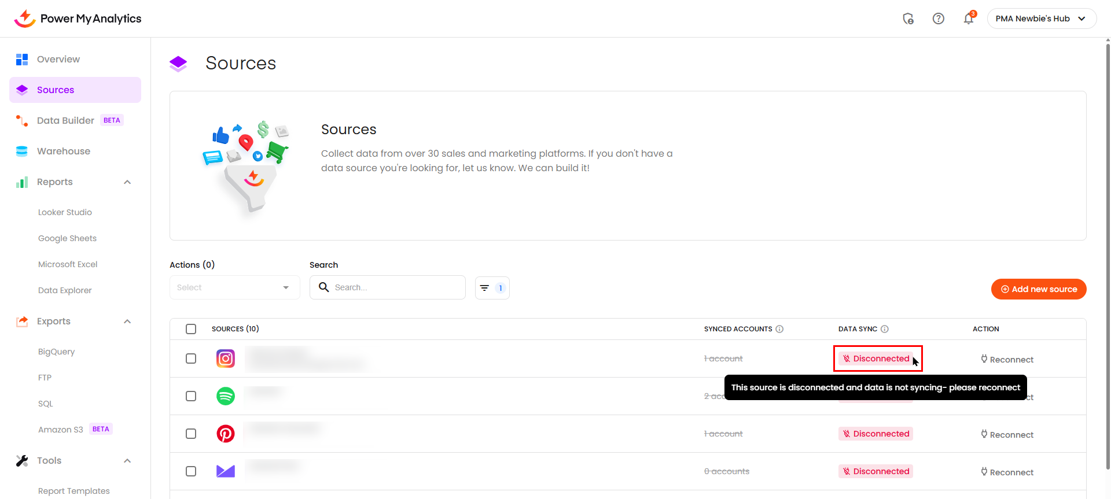Toggle the select-all sources checkbox
Image resolution: width=1111 pixels, height=499 pixels.
pyautogui.click(x=191, y=329)
